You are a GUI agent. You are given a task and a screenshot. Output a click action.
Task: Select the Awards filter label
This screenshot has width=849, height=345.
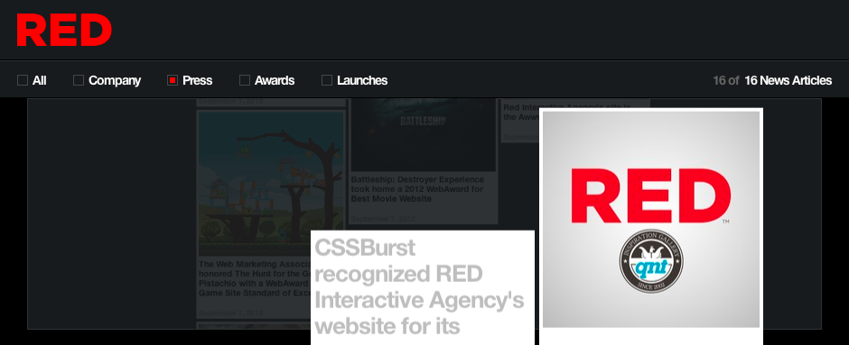point(275,80)
